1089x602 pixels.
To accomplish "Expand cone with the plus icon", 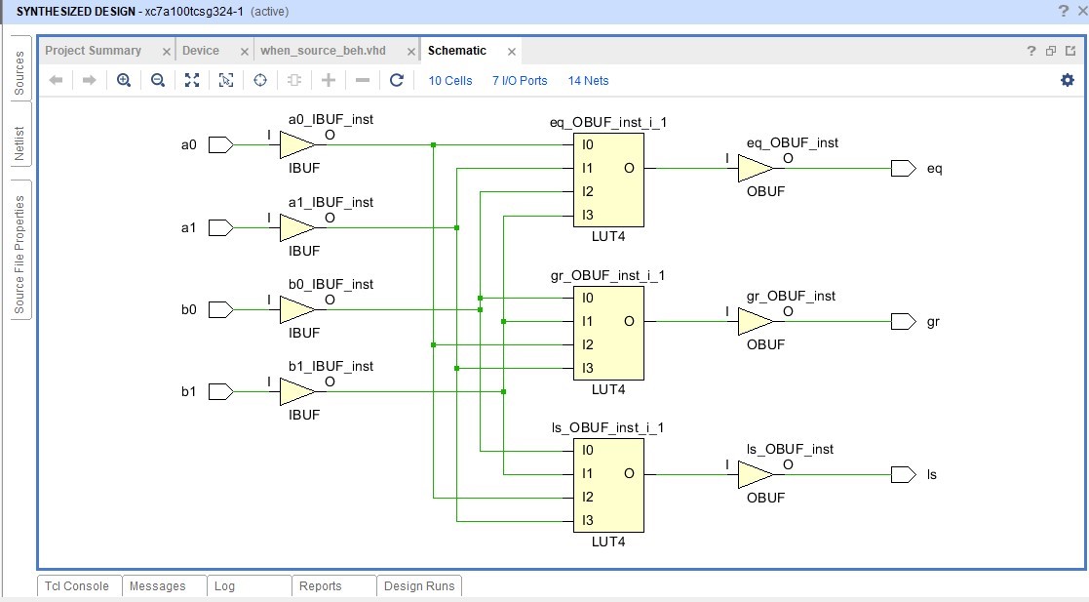I will coord(328,80).
